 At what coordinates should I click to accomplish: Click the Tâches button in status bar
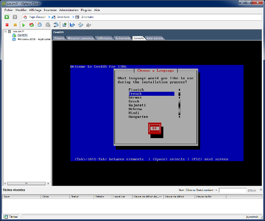11,217
